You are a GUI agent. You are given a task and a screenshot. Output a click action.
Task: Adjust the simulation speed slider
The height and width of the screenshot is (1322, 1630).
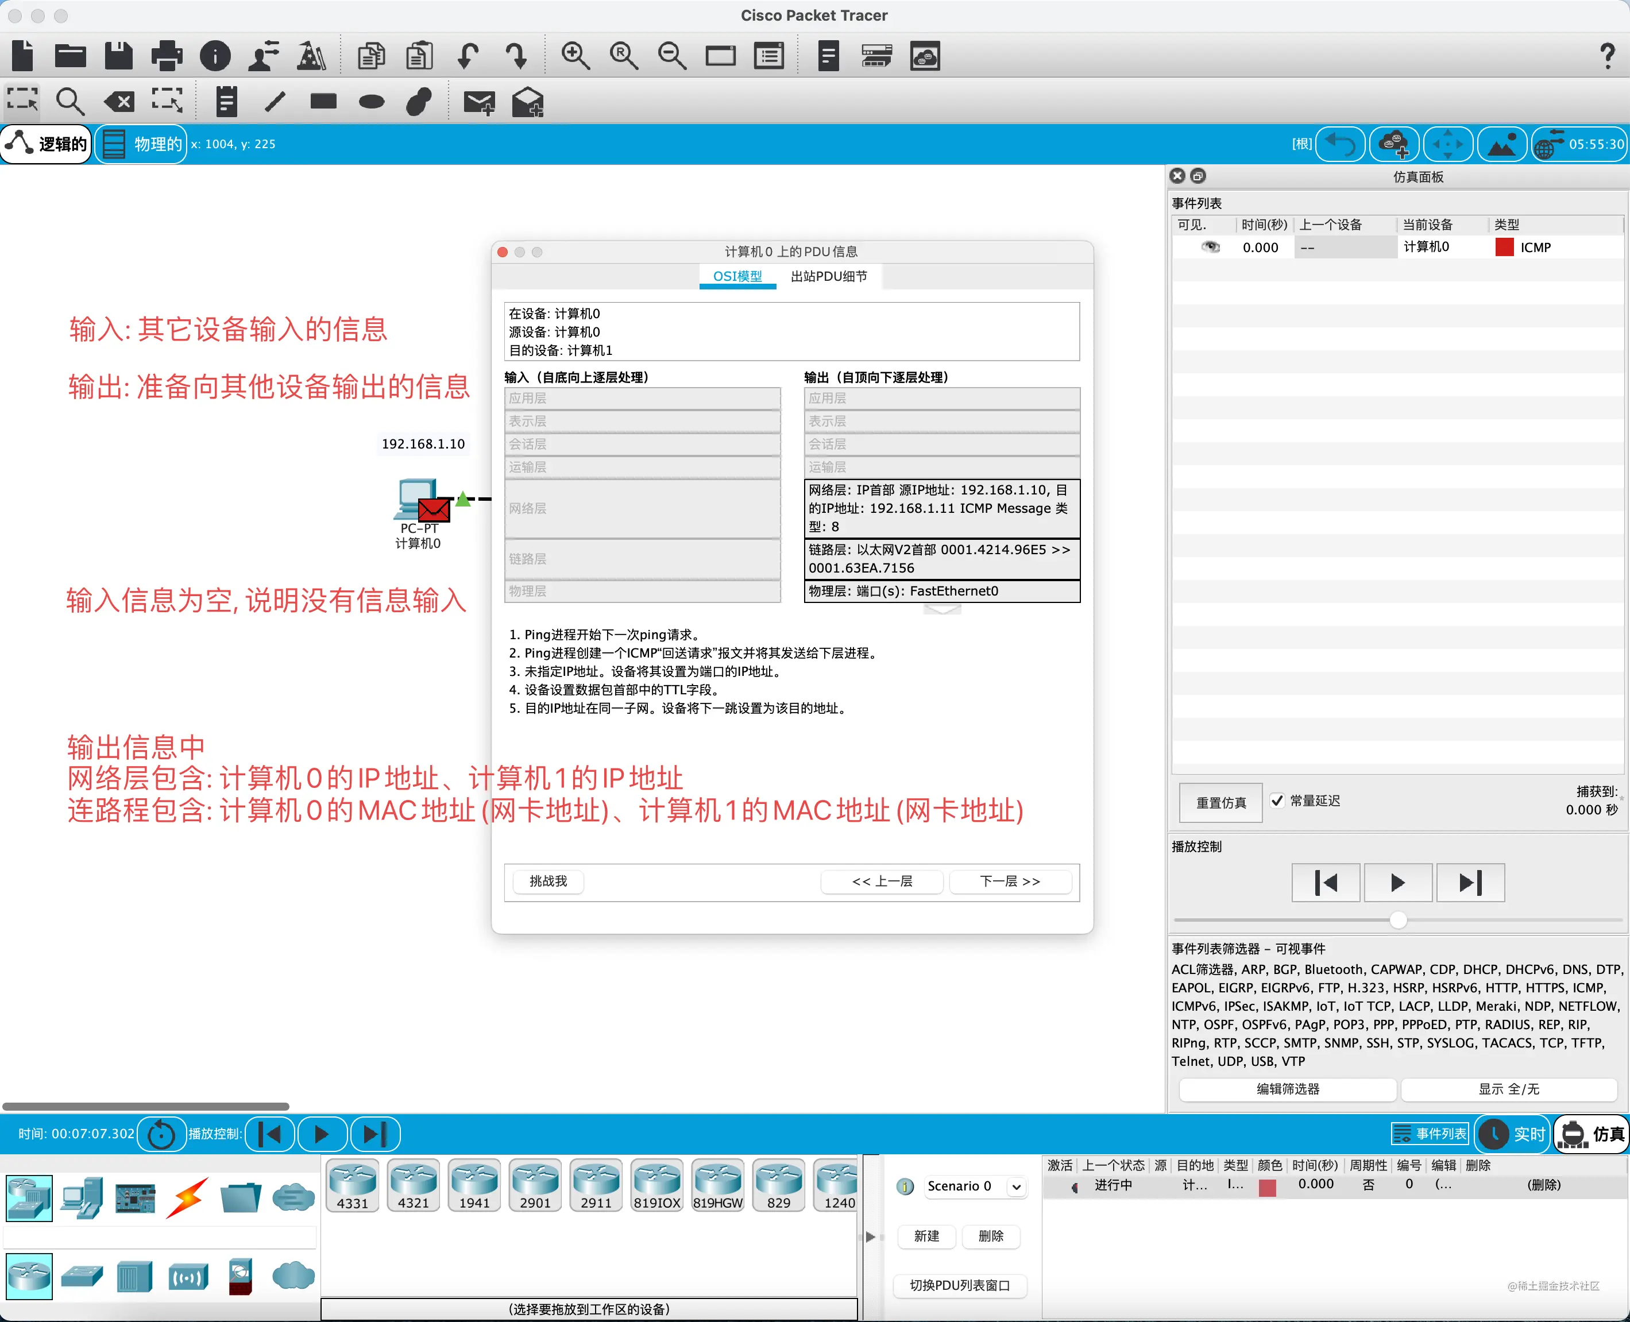click(1398, 920)
